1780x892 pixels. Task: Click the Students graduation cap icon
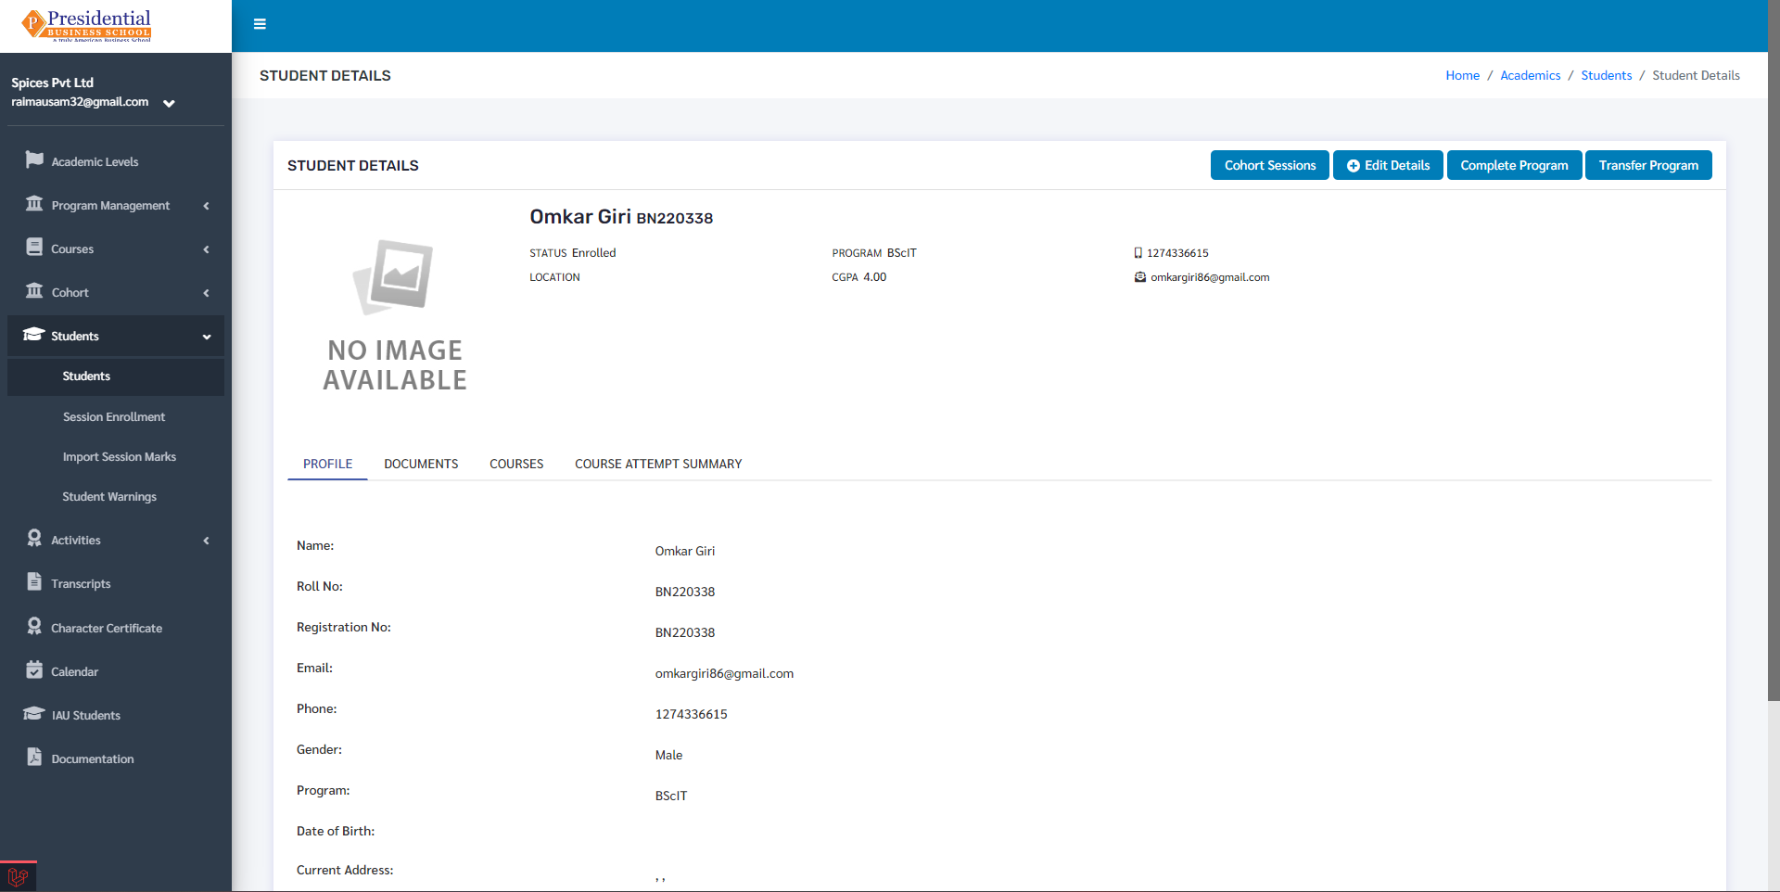pyautogui.click(x=34, y=334)
